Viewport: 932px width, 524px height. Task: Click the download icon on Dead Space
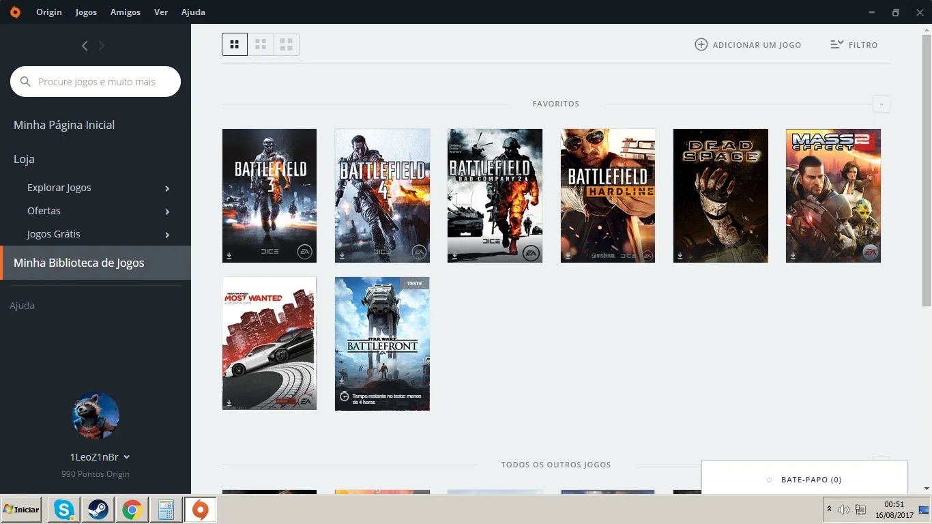[x=680, y=256]
